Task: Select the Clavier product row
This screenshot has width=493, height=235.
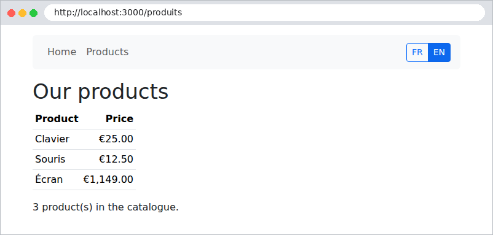Action: pyautogui.click(x=84, y=139)
